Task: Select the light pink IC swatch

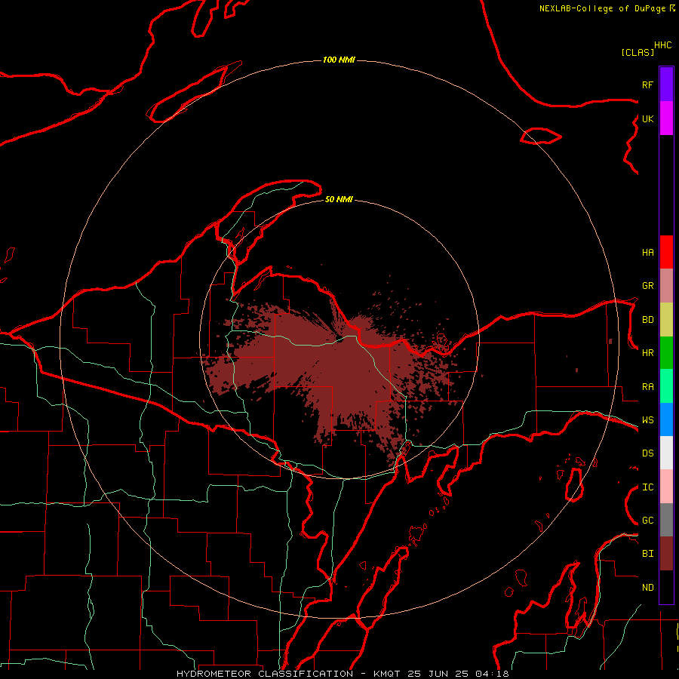Action: (666, 487)
